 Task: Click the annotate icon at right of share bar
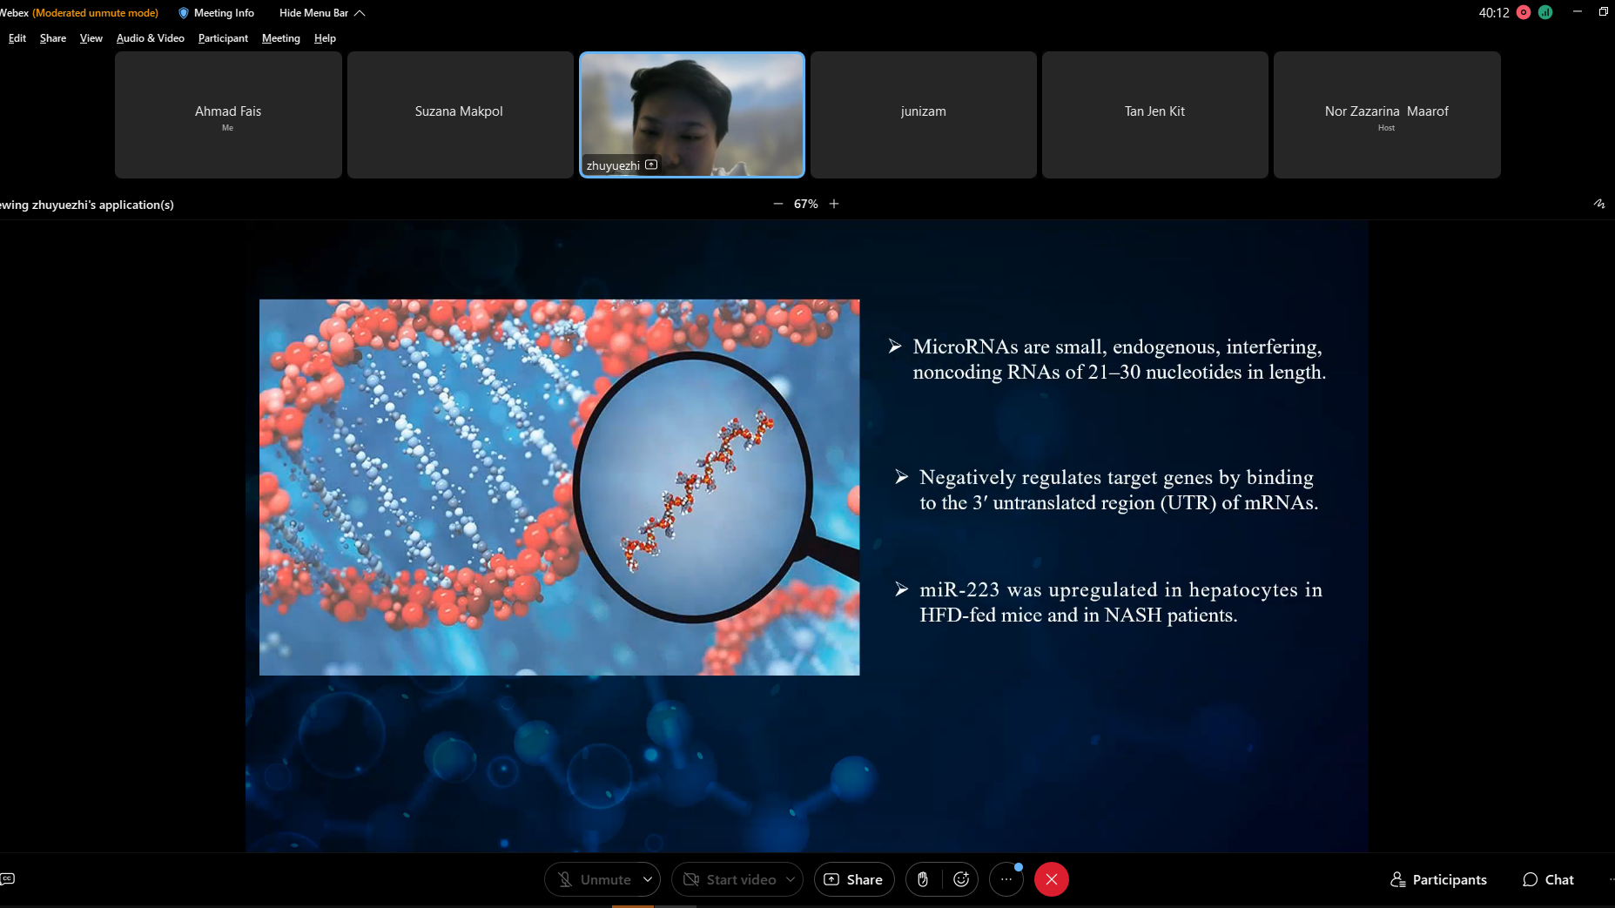click(x=1599, y=204)
